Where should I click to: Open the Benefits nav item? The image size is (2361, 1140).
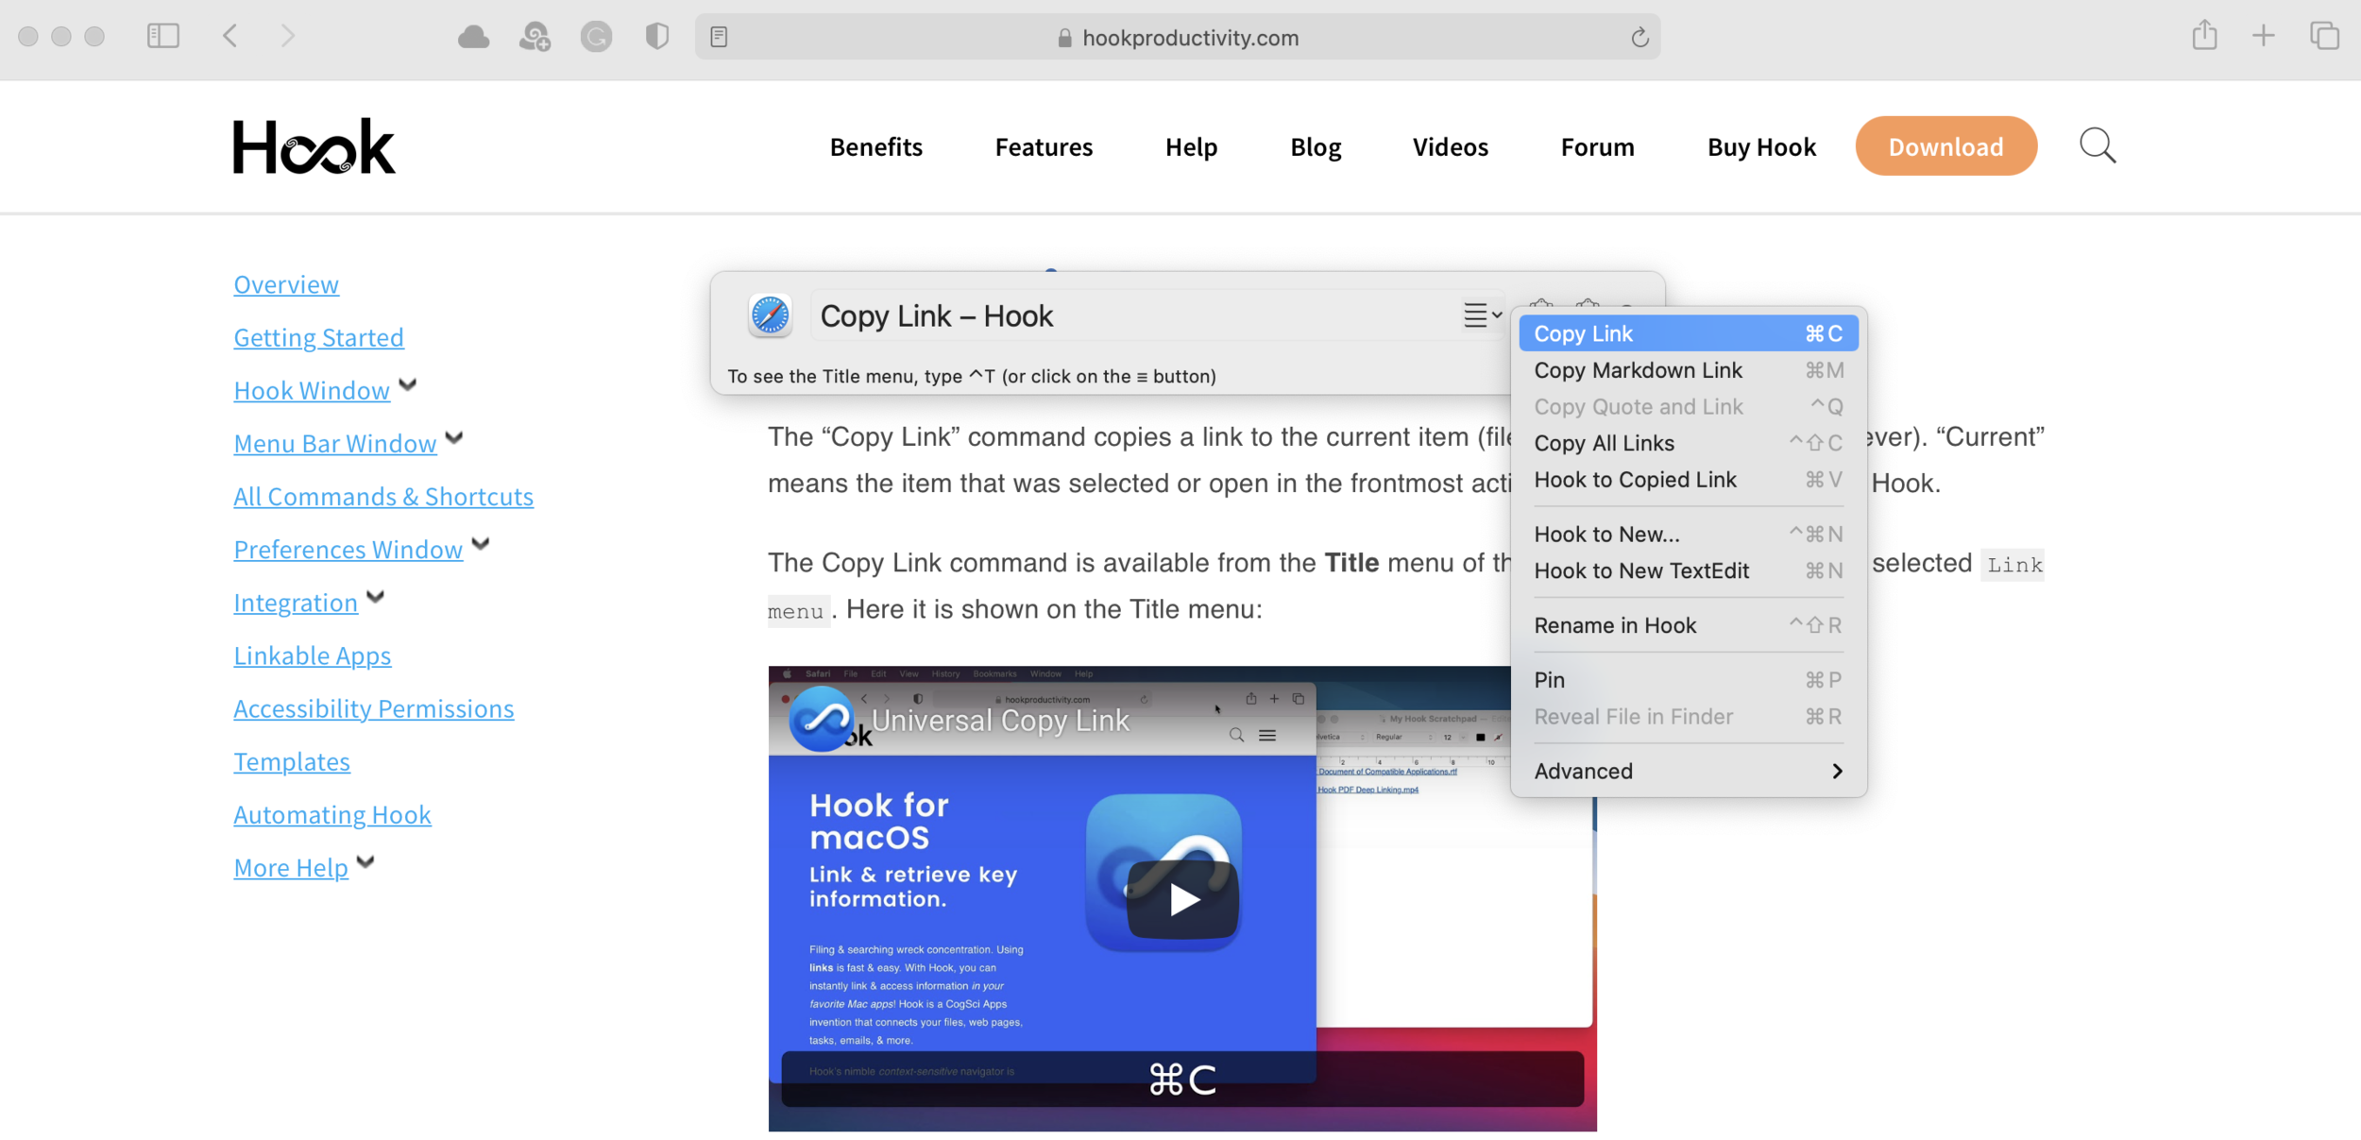pyautogui.click(x=875, y=147)
